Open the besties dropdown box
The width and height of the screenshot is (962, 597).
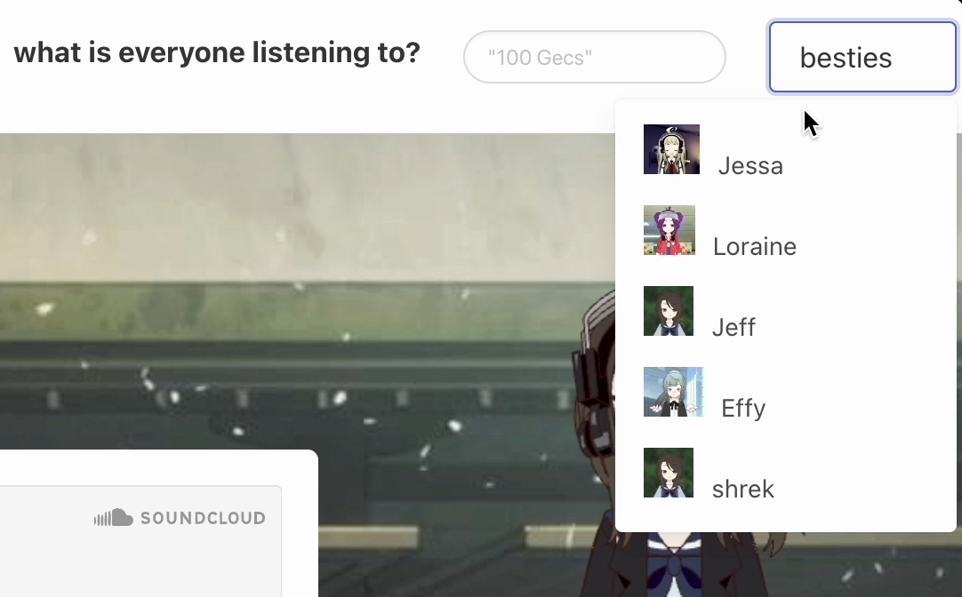point(862,57)
